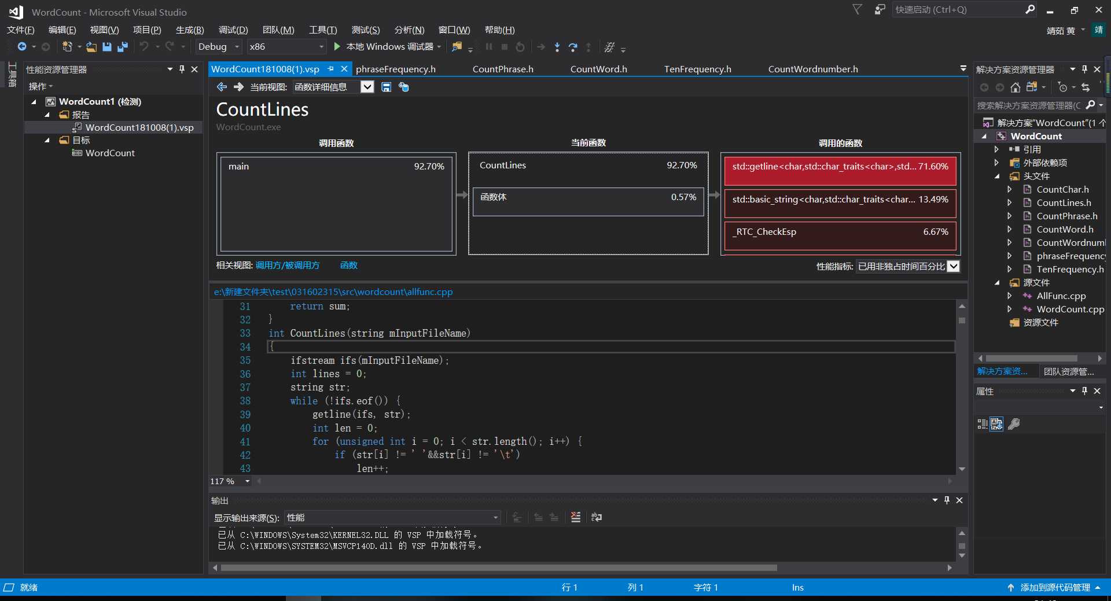Open the allfunc.cpp source file path link
The width and height of the screenshot is (1111, 601).
(333, 292)
